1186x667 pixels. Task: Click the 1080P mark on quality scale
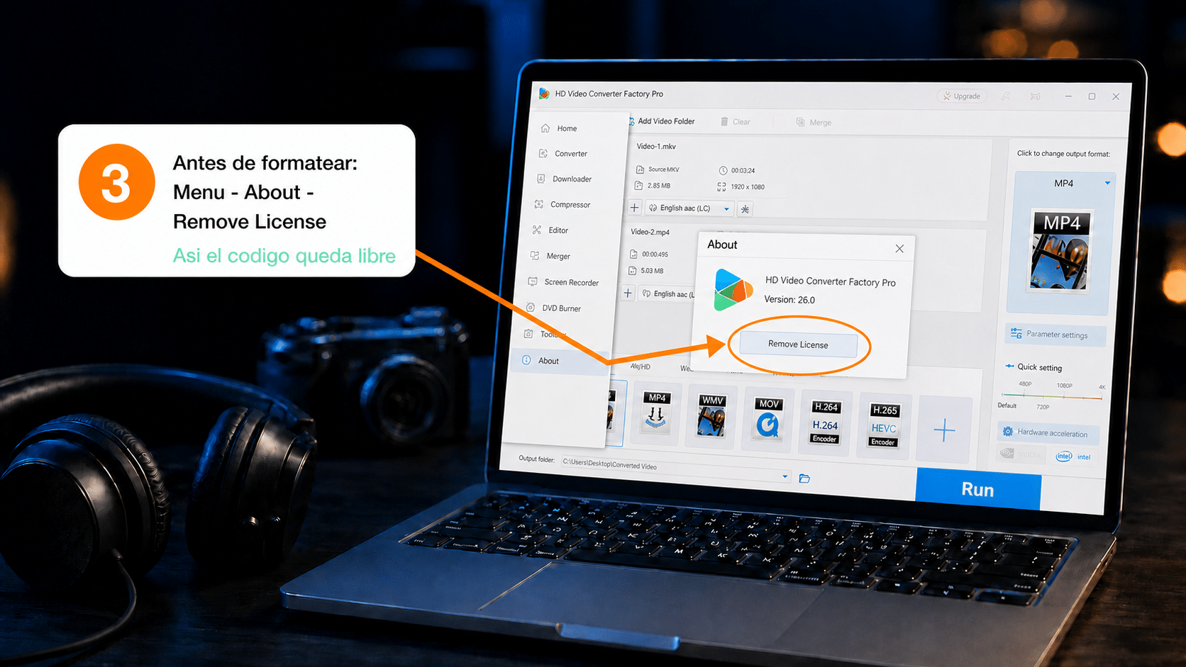1064,386
